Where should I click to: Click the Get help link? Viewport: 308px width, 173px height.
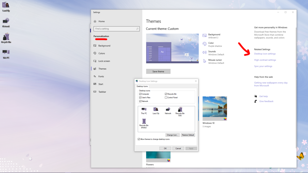pos(264,96)
